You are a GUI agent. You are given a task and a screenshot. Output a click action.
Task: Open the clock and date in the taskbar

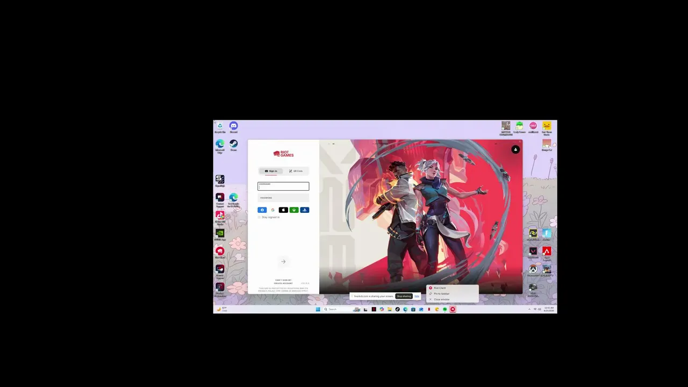pos(549,309)
